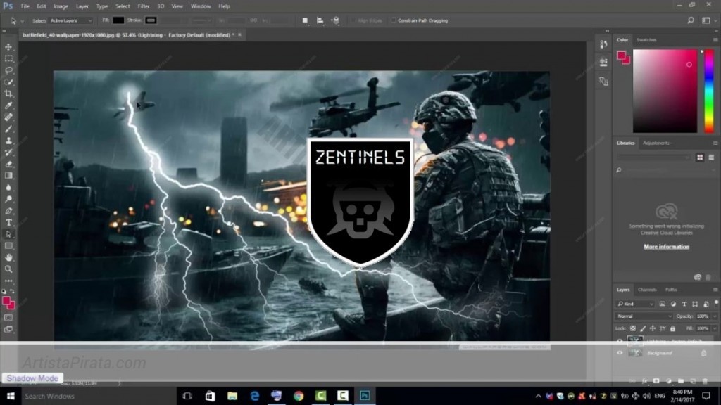Screen dimensions: 721x405
Task: Open the Edit Toolbar ellipsis menu
Action: click(x=8, y=281)
